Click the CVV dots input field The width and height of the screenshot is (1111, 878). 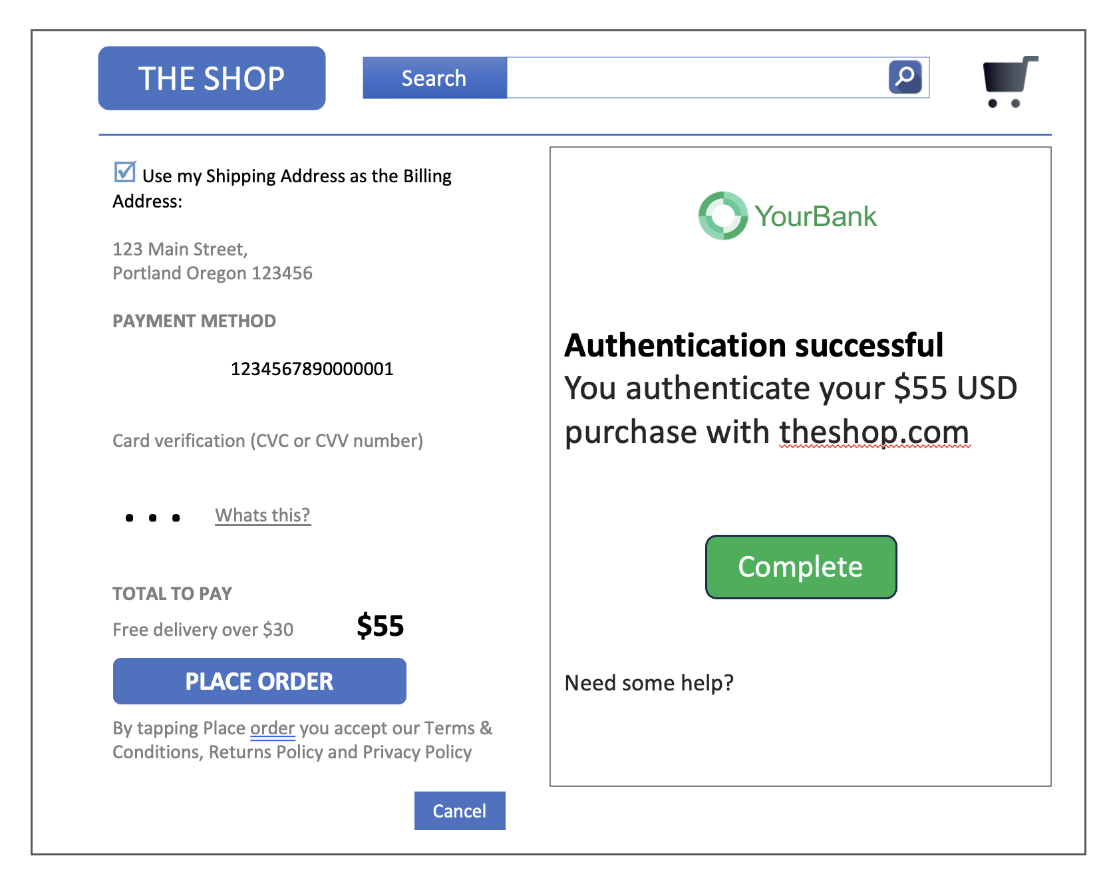tap(153, 517)
